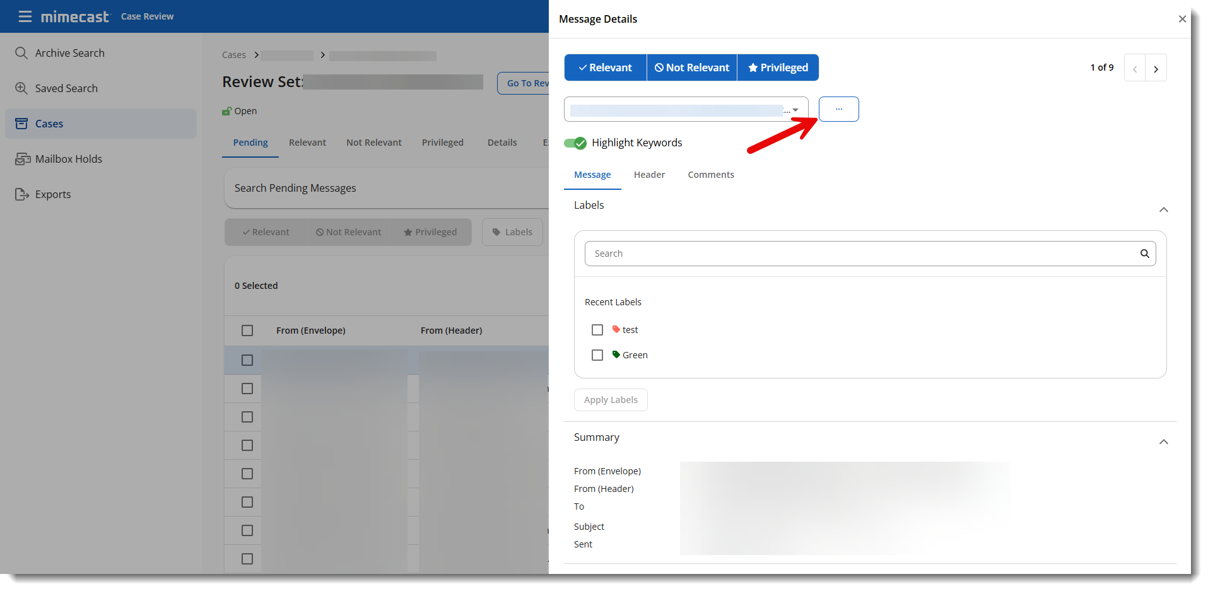Click the Saved Search icon in sidebar

click(x=21, y=88)
